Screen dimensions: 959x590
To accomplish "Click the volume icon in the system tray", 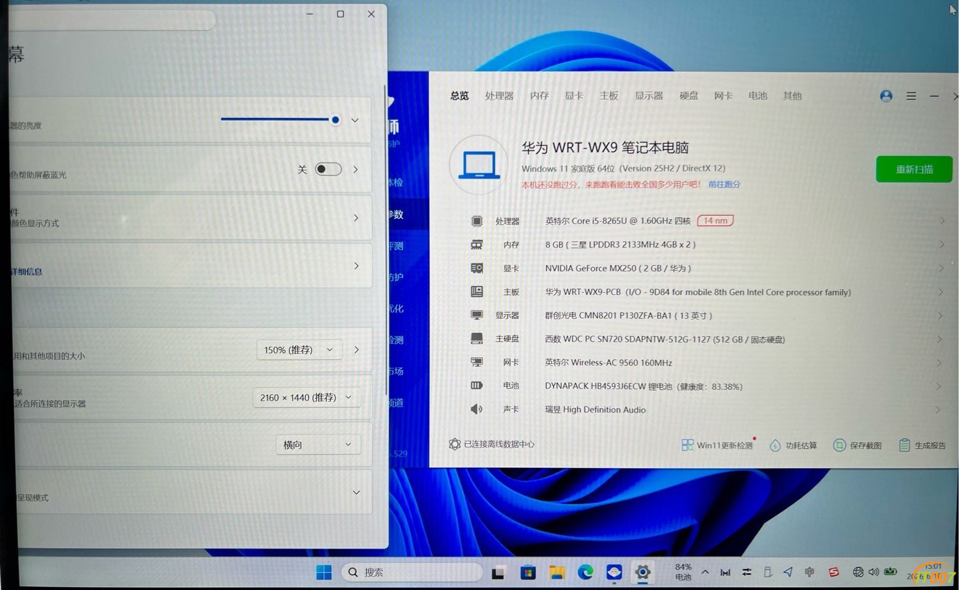I will coord(874,572).
